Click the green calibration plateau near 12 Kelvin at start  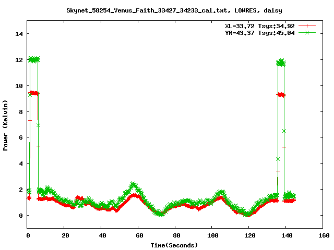coord(34,60)
